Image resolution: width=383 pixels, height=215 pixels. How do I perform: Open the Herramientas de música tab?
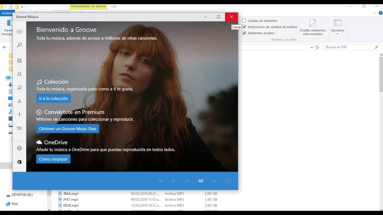88,6
